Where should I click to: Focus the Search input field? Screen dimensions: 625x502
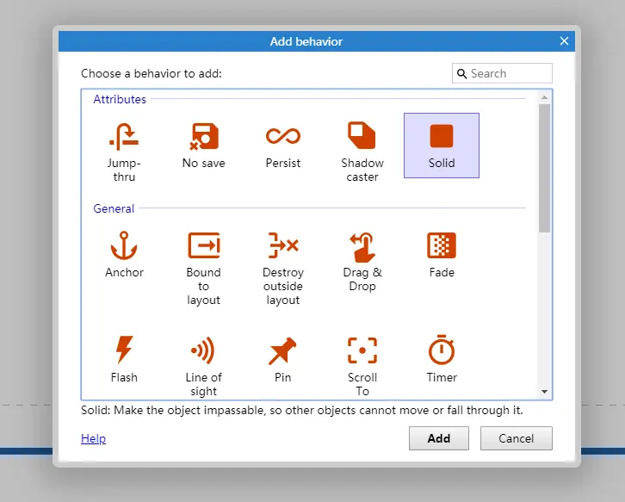[502, 73]
